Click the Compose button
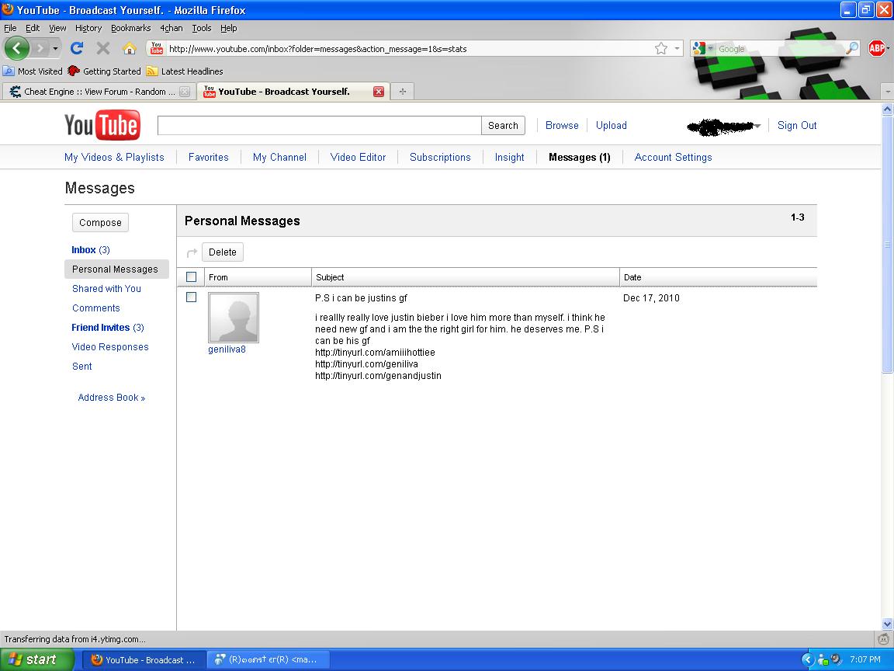Image resolution: width=894 pixels, height=671 pixels. click(100, 223)
